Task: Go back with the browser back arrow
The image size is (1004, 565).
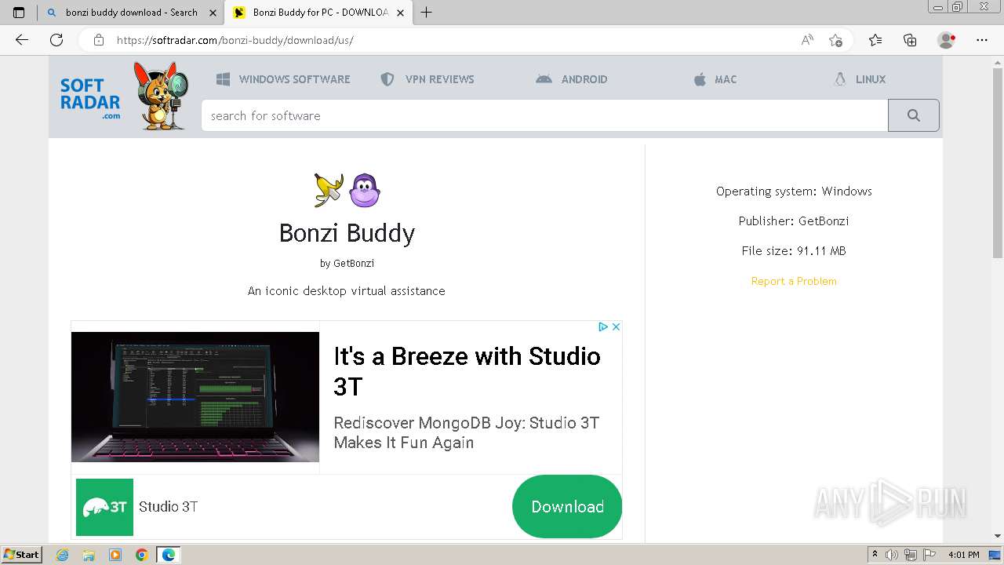Action: pyautogui.click(x=22, y=40)
